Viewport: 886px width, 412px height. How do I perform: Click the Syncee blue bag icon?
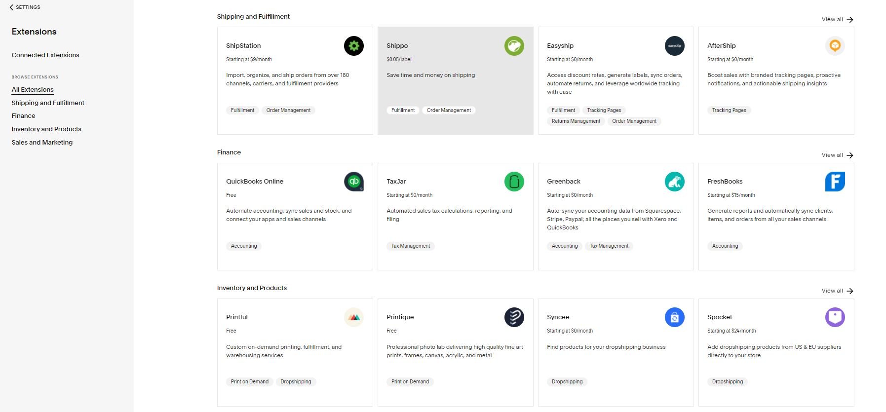674,317
